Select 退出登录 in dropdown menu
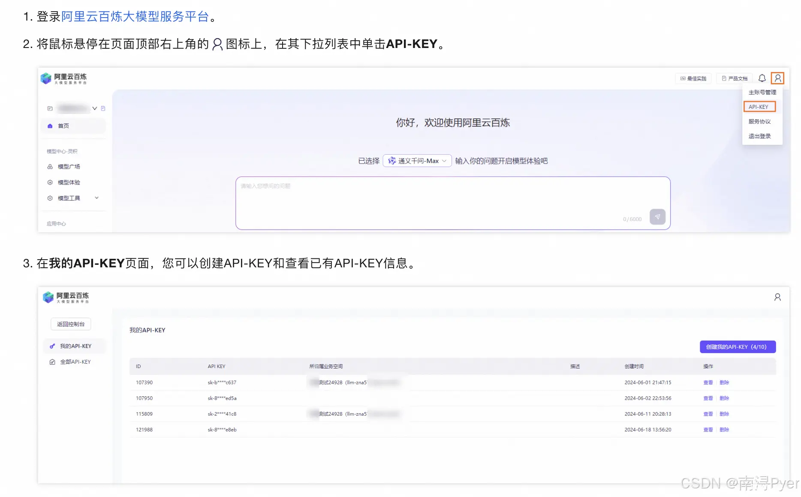This screenshot has width=801, height=497. point(759,136)
